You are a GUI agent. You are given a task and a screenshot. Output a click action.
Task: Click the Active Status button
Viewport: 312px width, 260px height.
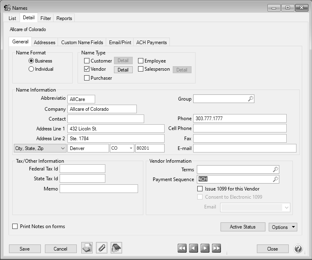(243, 227)
